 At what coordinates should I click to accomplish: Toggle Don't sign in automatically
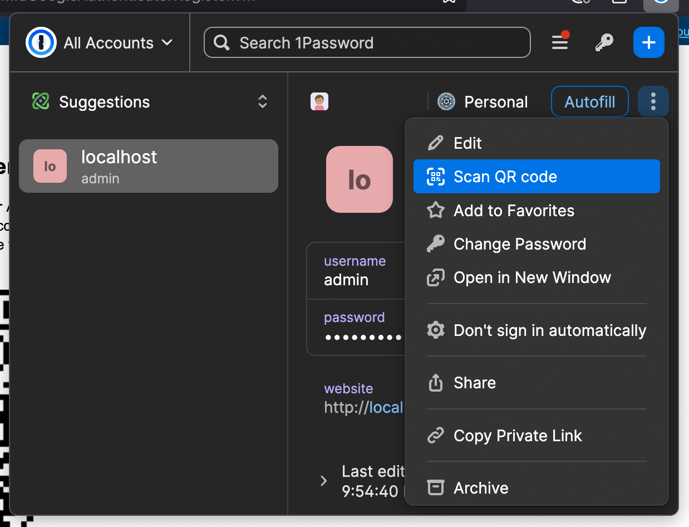549,330
